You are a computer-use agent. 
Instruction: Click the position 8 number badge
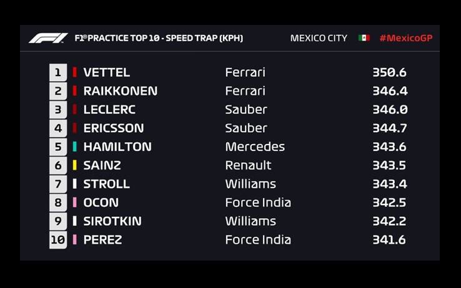click(x=58, y=203)
